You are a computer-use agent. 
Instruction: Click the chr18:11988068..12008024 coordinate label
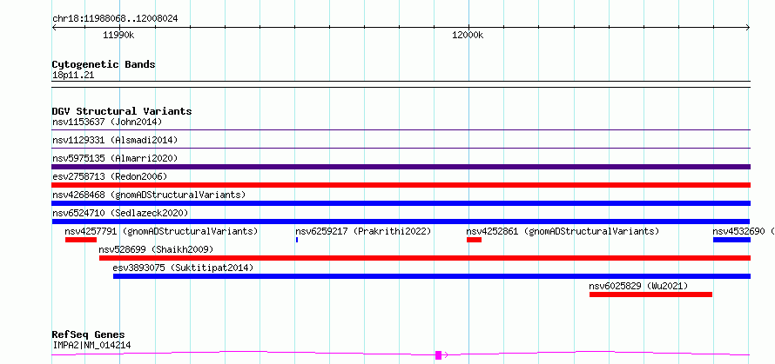(115, 19)
